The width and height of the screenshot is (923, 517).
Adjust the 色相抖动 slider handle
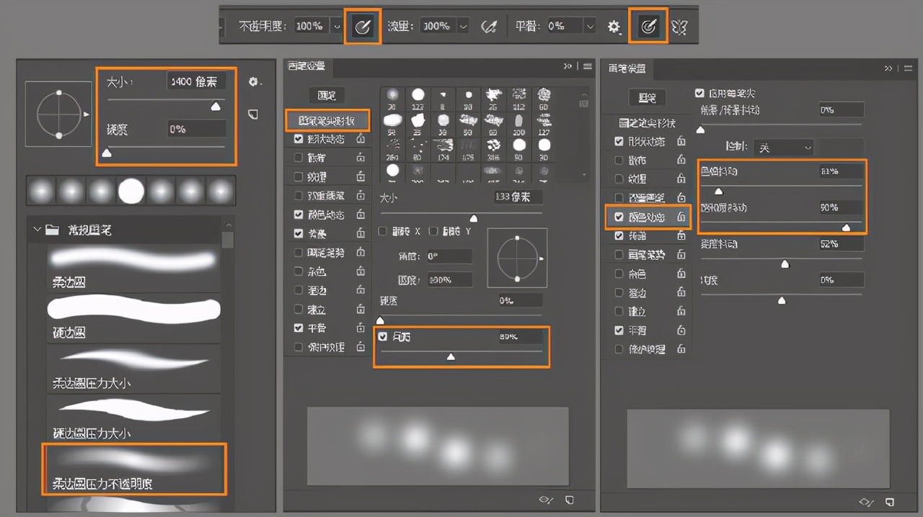[x=718, y=192]
